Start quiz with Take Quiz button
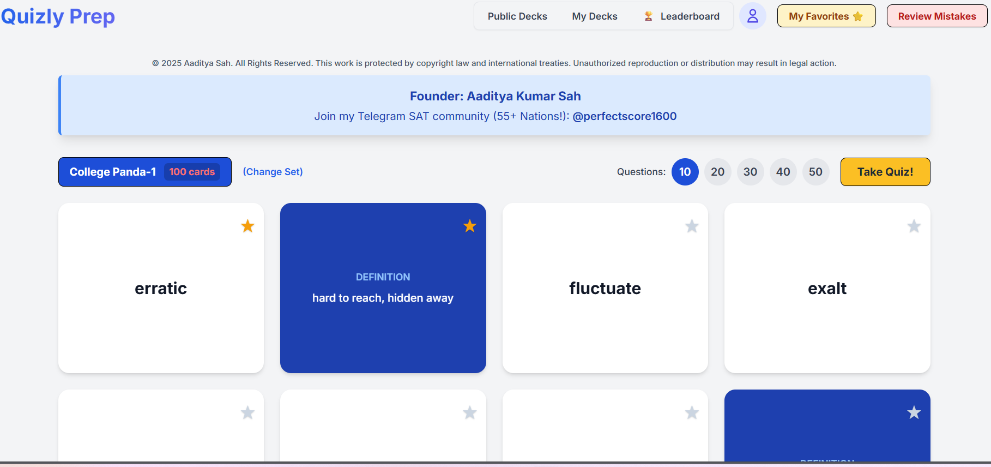The width and height of the screenshot is (991, 467). coord(885,172)
